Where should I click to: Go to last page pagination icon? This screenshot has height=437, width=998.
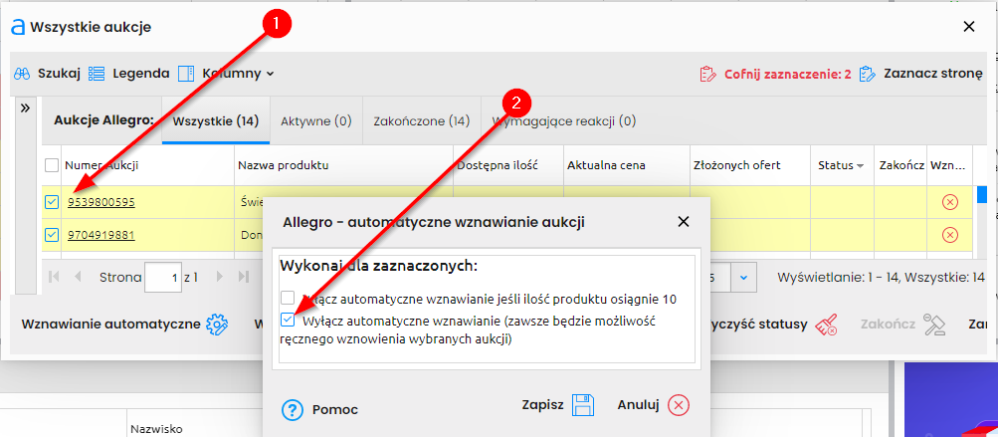coord(243,277)
